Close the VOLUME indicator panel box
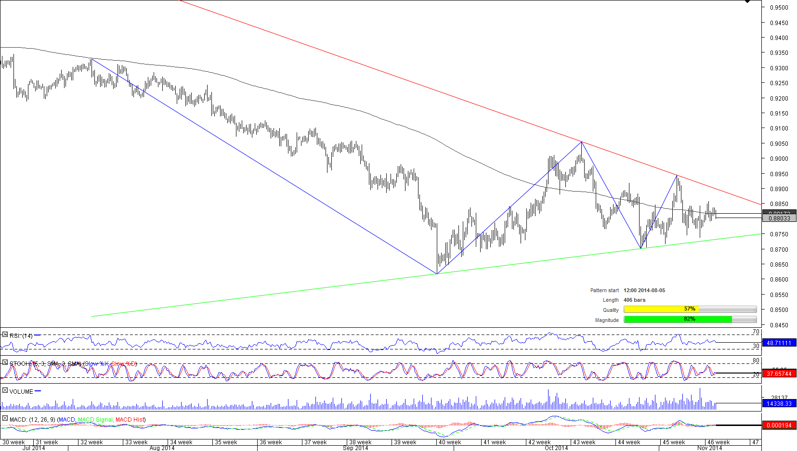Image resolution: width=797 pixels, height=451 pixels. [5, 390]
